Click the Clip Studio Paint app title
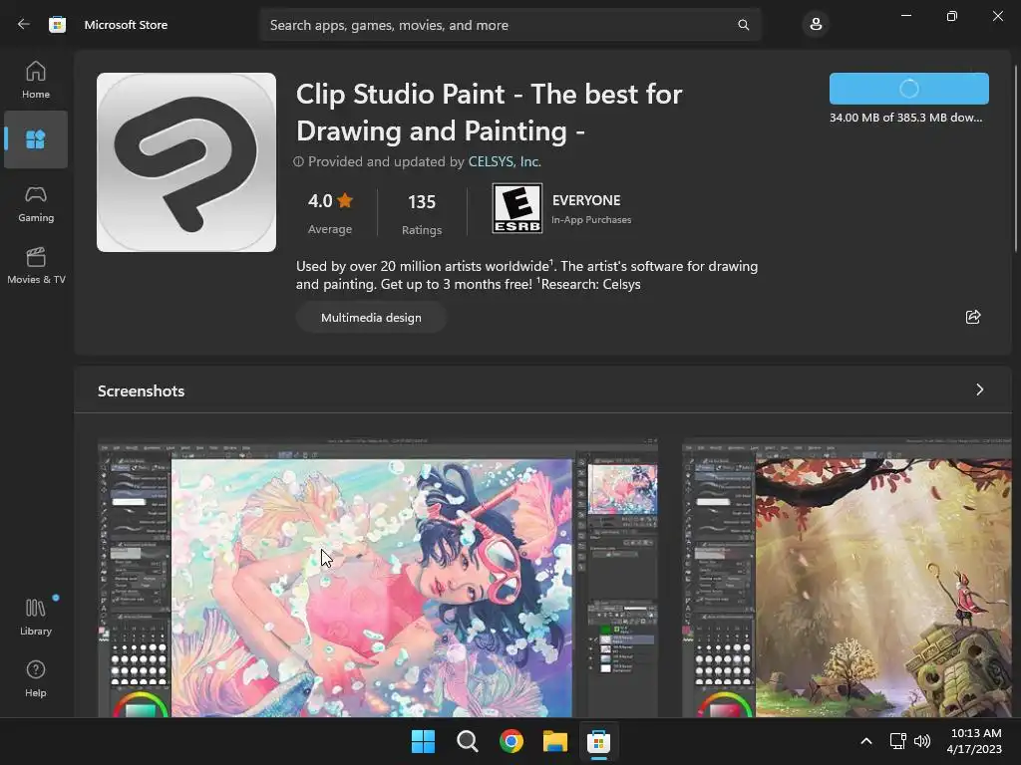 click(489, 113)
